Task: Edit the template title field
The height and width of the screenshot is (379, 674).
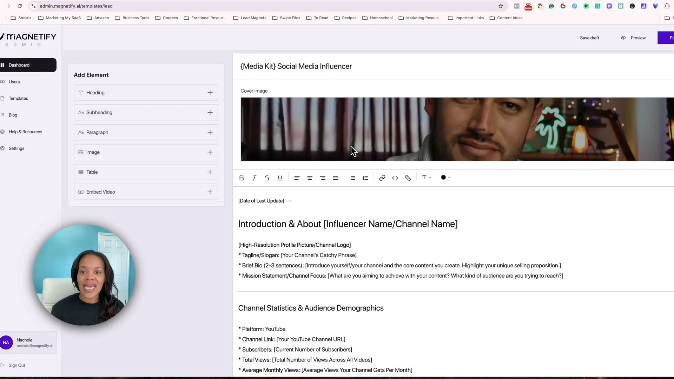Action: [453, 66]
